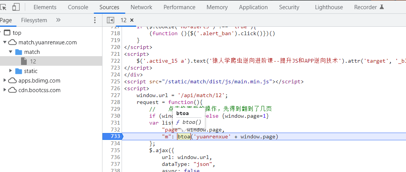Set a breakpoint on line 728
406x172 pixels.
pyautogui.click(x=115, y=102)
